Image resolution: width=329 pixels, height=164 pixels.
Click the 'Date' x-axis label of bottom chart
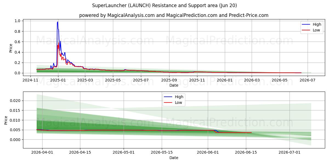click(x=174, y=158)
